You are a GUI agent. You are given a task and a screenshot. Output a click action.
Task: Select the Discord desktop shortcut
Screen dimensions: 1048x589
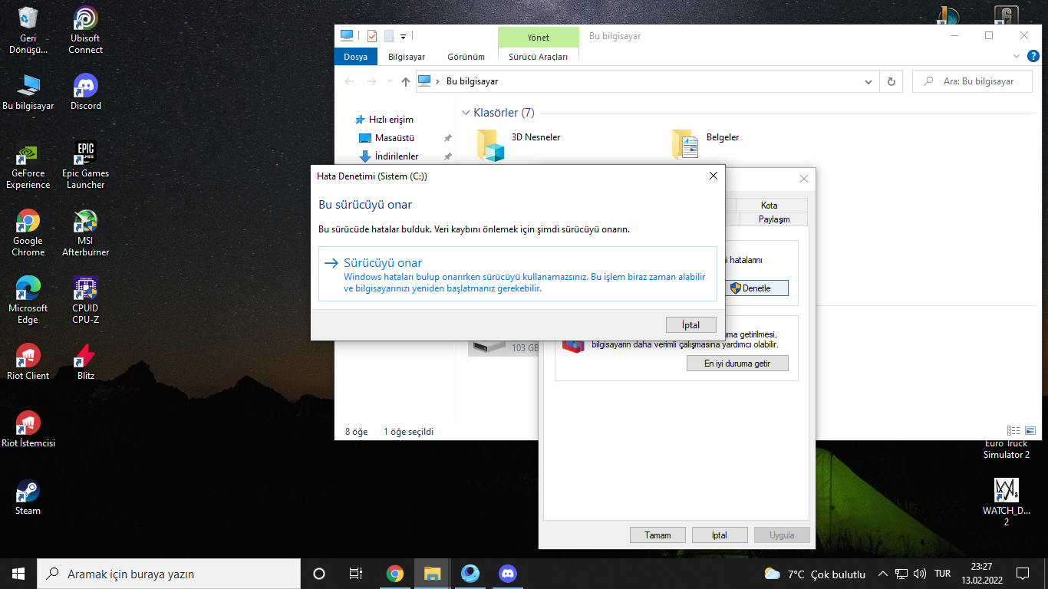pos(85,93)
